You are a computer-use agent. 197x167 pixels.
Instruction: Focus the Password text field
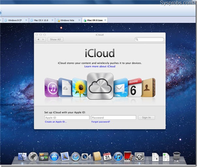pos(114,118)
